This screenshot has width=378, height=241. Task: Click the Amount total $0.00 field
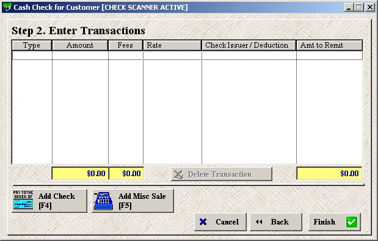80,173
